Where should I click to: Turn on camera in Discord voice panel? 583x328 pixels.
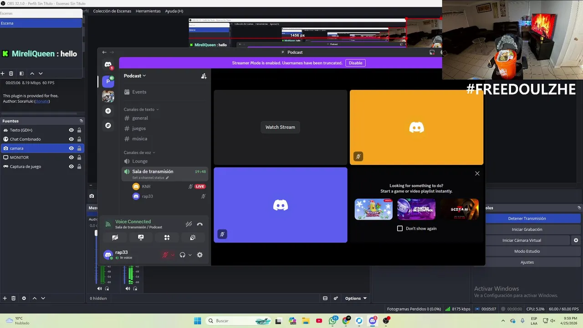pyautogui.click(x=115, y=237)
